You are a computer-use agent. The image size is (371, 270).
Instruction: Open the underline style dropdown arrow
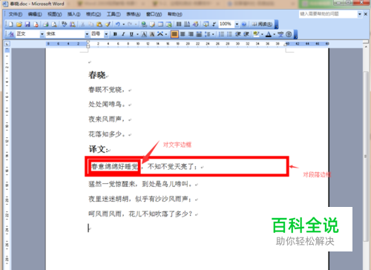click(x=137, y=34)
